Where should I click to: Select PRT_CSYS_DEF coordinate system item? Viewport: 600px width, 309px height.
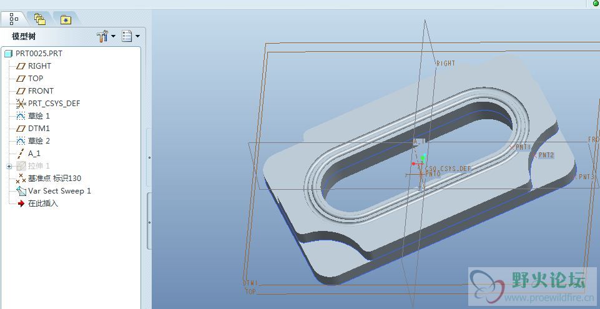tap(54, 103)
